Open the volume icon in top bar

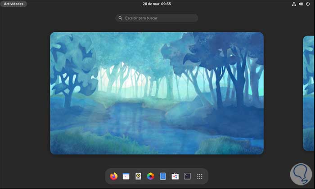coord(301,4)
